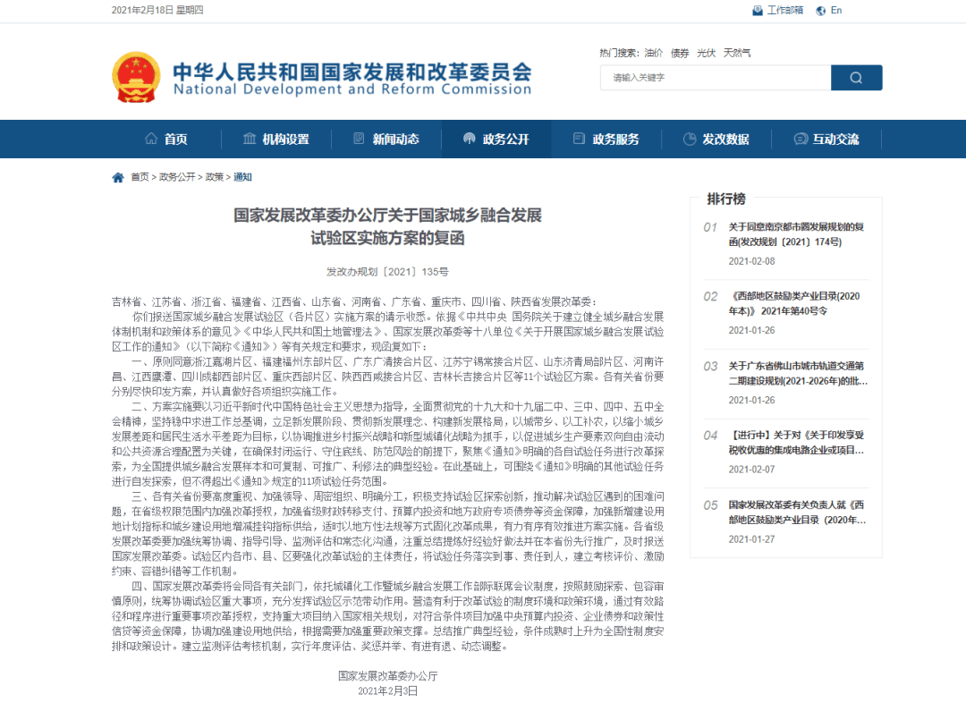Click the work mailbox icon
Viewport: 966px width, 703px height.
coord(758,11)
